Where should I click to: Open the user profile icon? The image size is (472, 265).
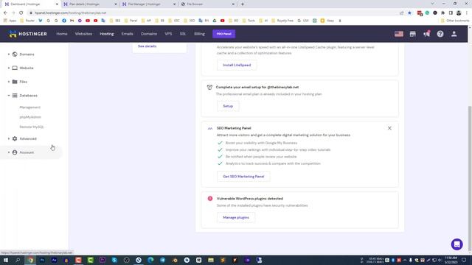click(x=454, y=34)
